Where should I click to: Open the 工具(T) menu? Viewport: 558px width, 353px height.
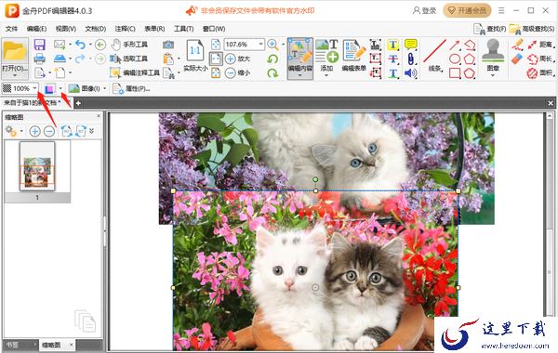tap(183, 29)
